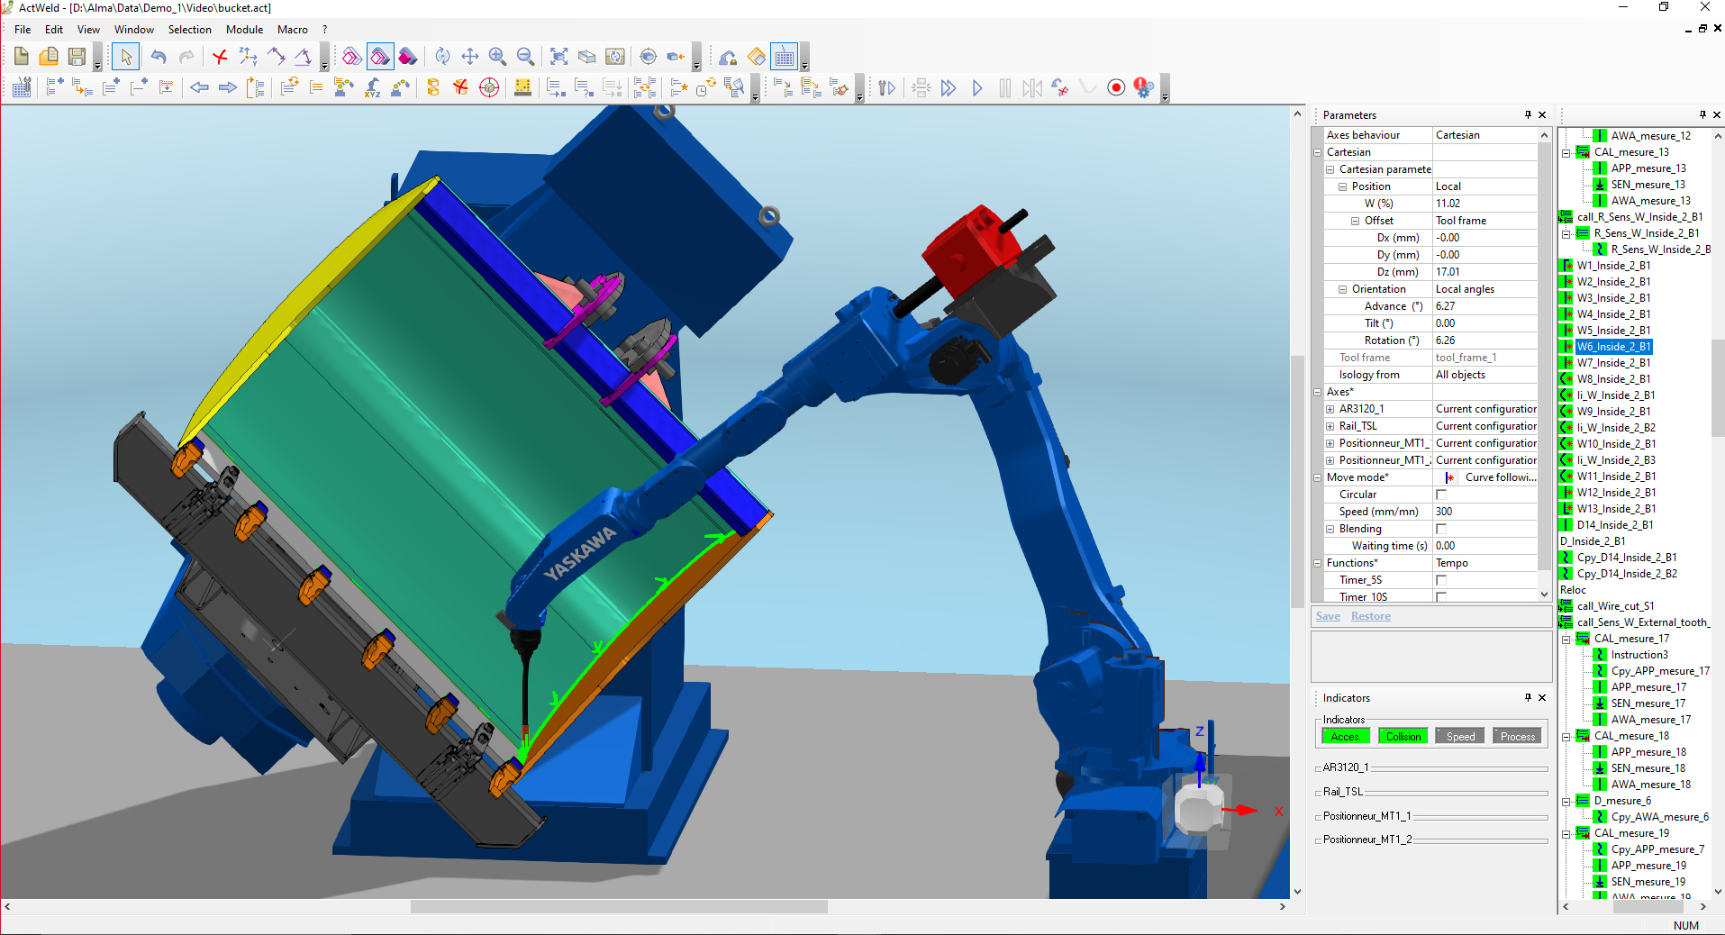The height and width of the screenshot is (935, 1725).
Task: Pin the Parameters panel
Action: click(x=1528, y=114)
